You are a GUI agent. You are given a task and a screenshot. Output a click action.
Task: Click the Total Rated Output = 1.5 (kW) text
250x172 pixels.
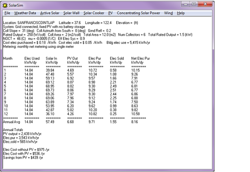(x=170, y=35)
